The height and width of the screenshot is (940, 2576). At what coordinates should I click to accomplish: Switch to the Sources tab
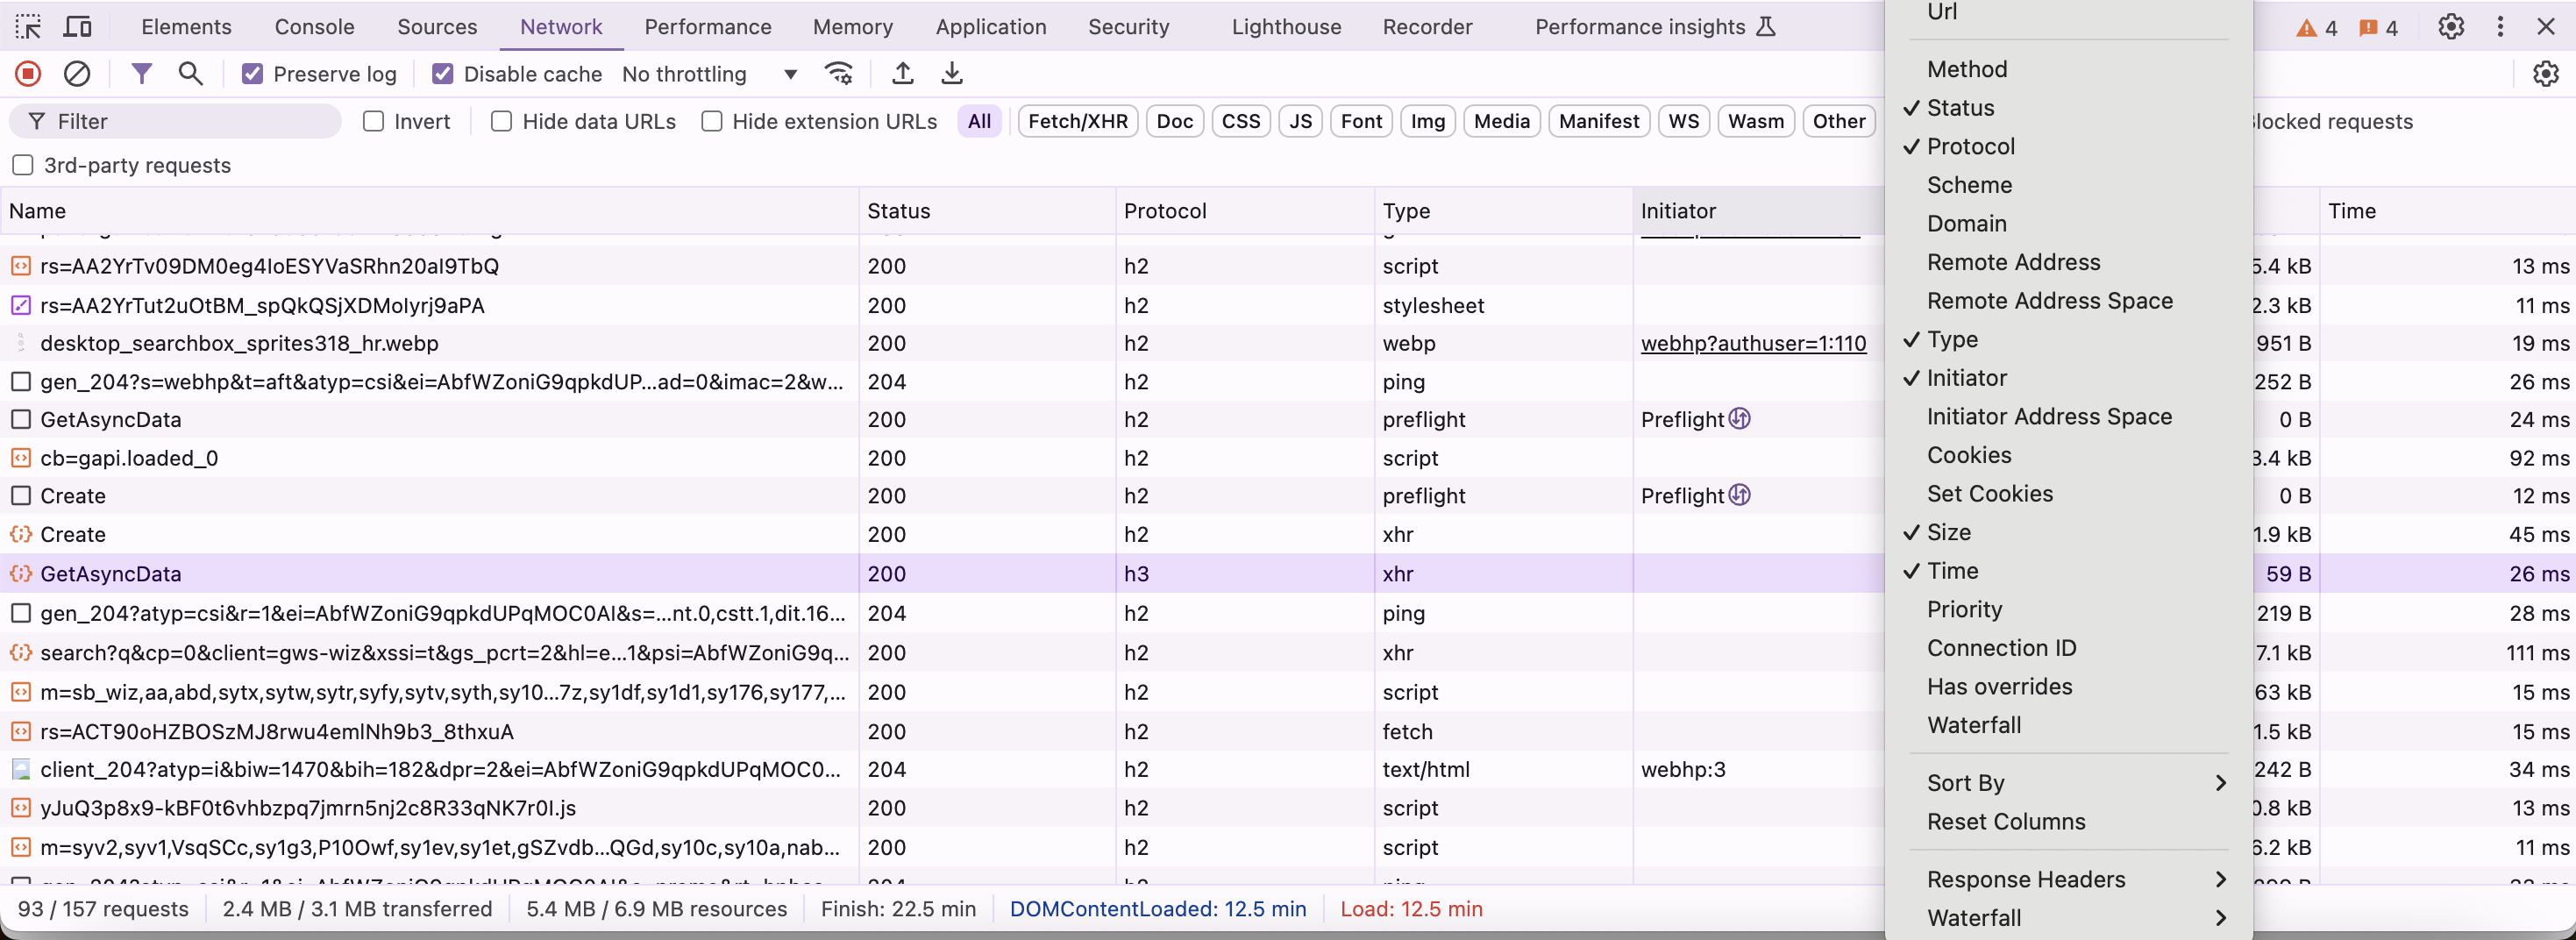pyautogui.click(x=437, y=27)
